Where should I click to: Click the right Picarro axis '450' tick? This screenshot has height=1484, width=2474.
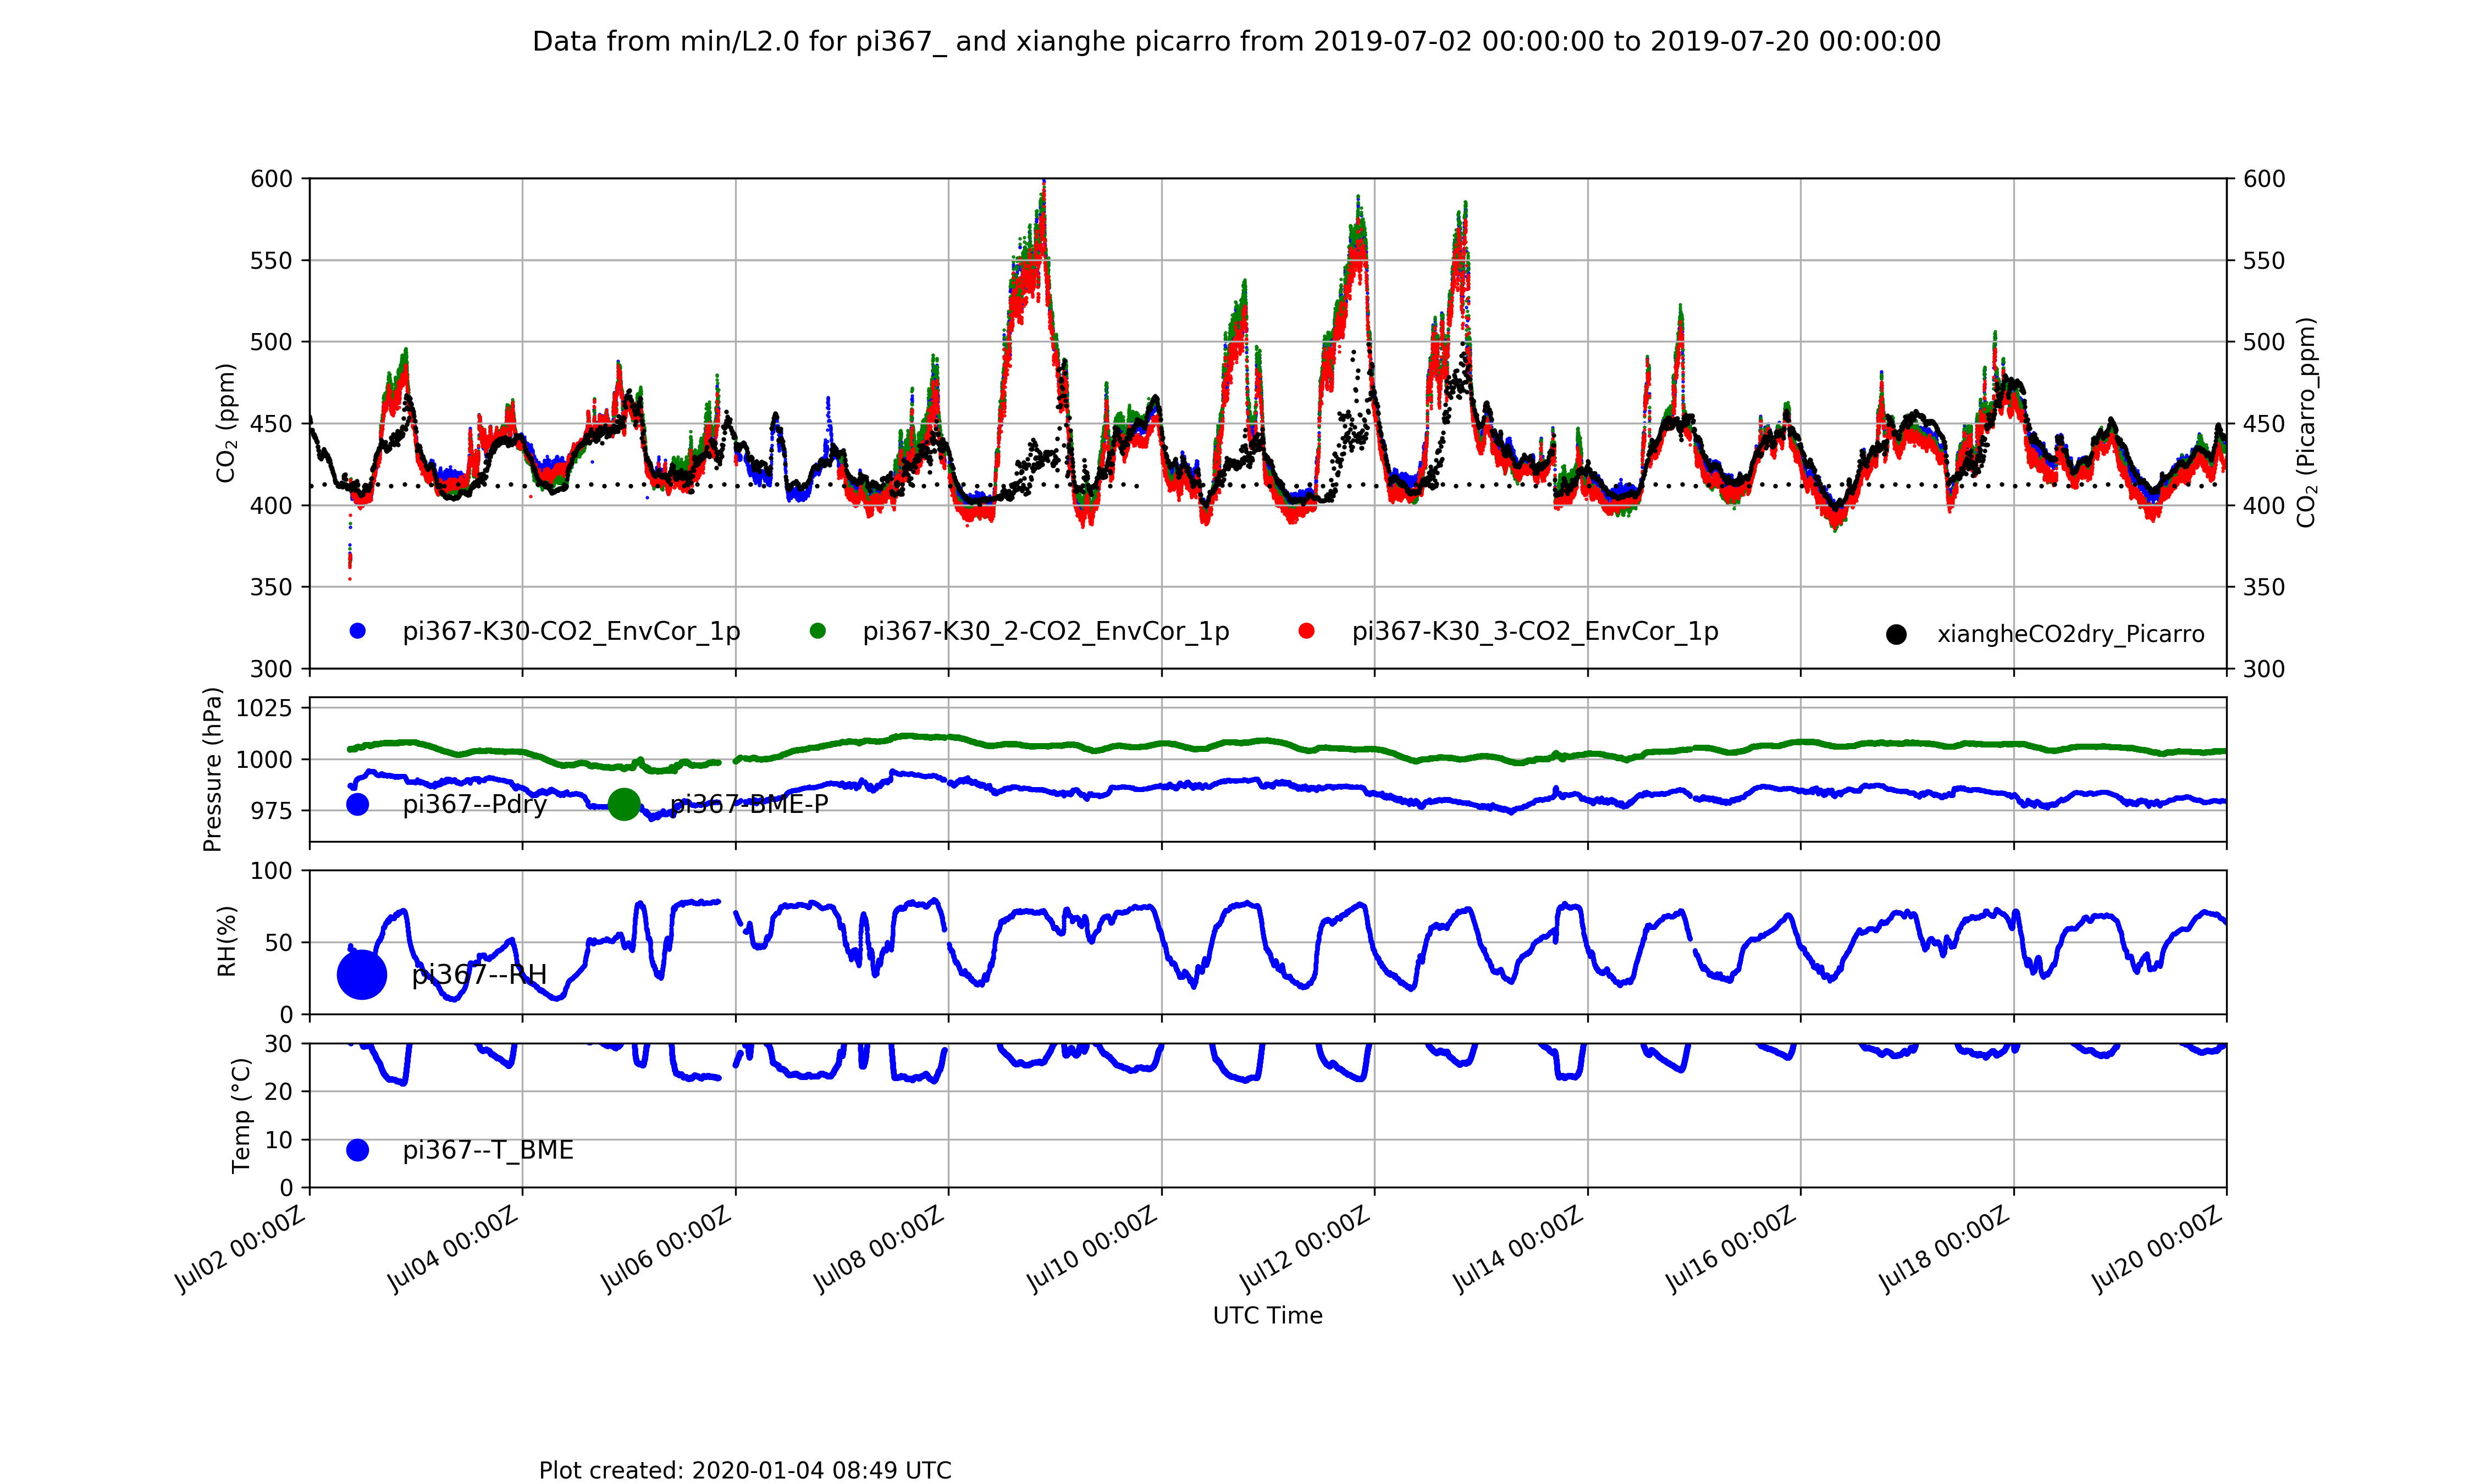(2264, 424)
